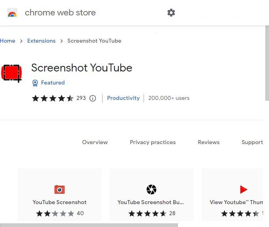
Task: Click the black aperture shutter icon
Action: click(x=151, y=189)
